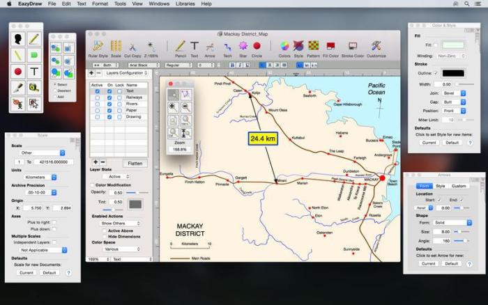Click the Circle tool icon
The height and width of the screenshot is (305, 488).
pos(257,47)
